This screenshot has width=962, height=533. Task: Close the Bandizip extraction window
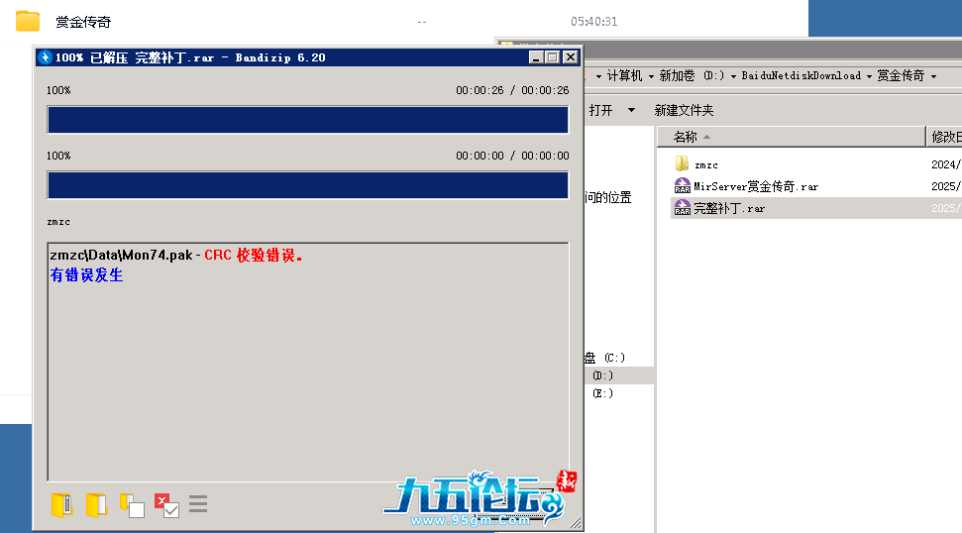point(571,57)
